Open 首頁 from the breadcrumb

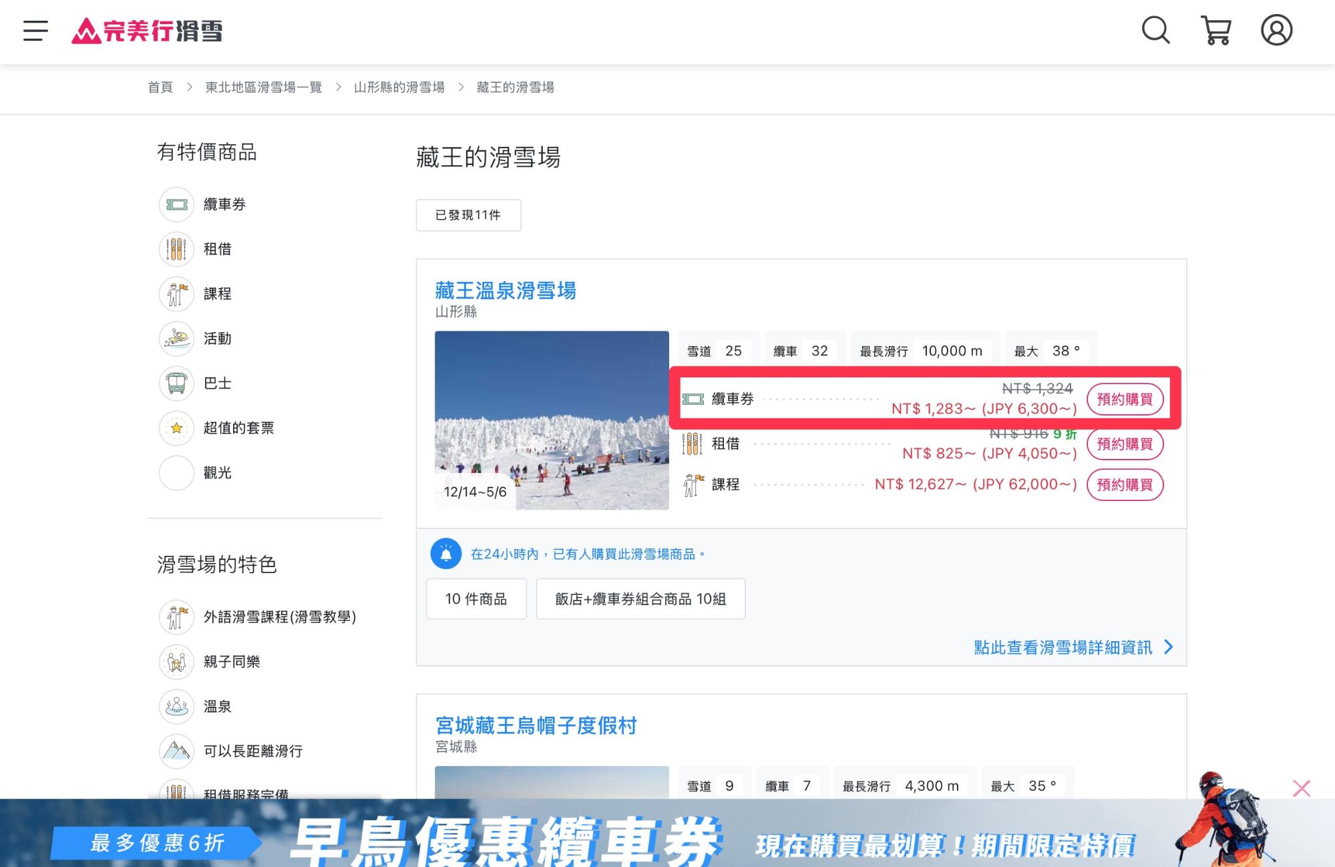[x=159, y=87]
